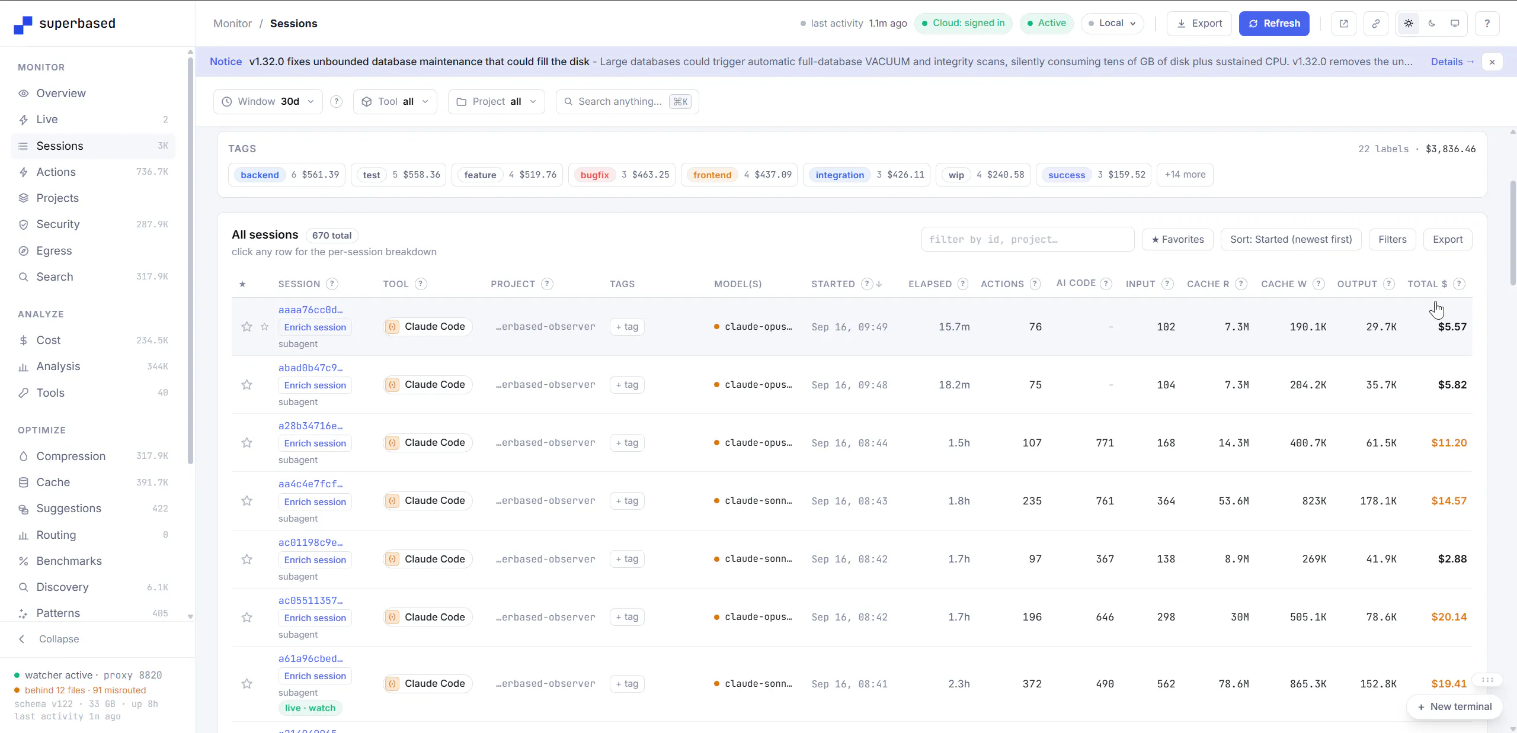Sort by STARTED column arrow
This screenshot has width=1517, height=733.
879,284
